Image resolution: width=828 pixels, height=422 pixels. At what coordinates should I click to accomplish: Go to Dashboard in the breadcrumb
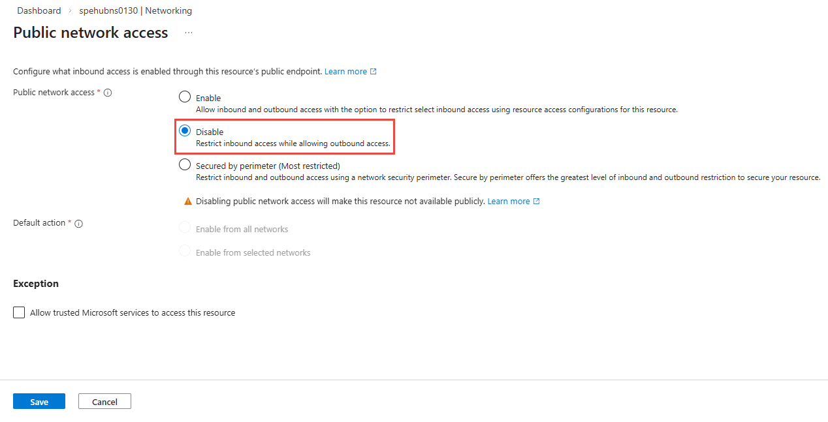[39, 10]
